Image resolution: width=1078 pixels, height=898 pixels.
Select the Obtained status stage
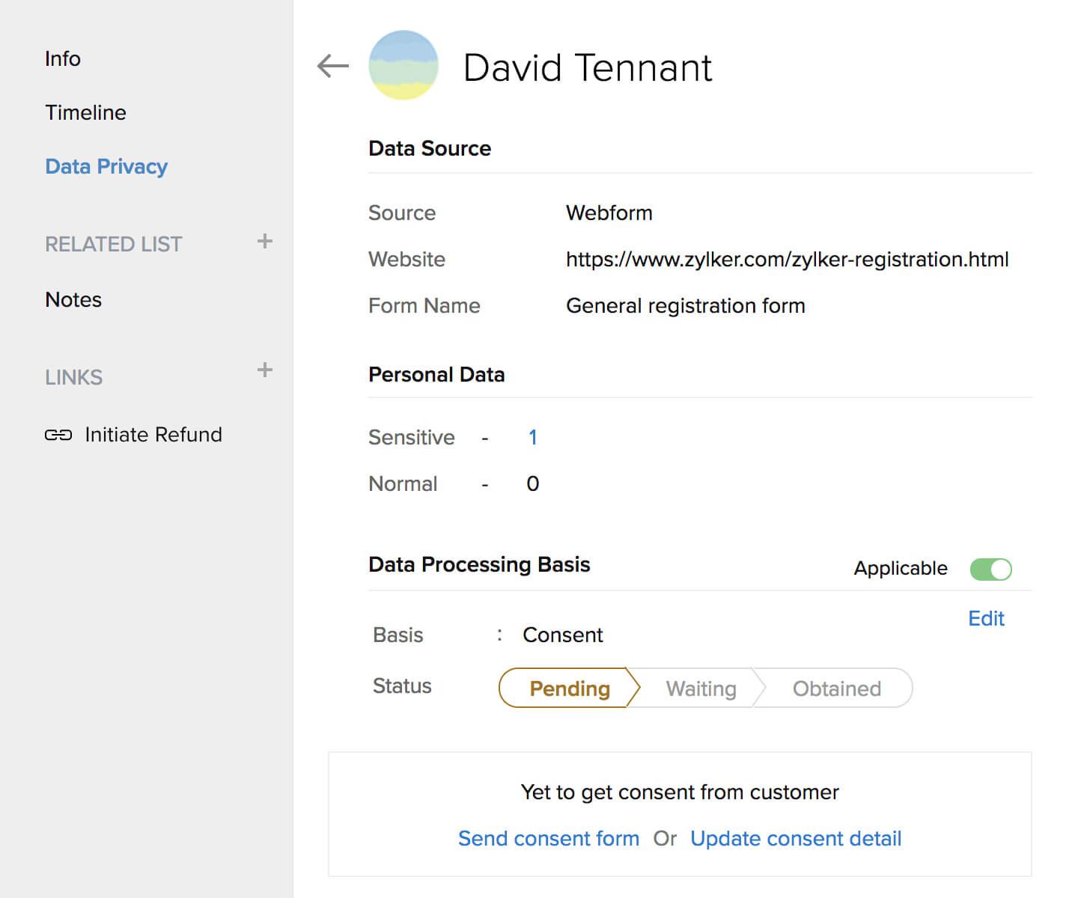(836, 688)
